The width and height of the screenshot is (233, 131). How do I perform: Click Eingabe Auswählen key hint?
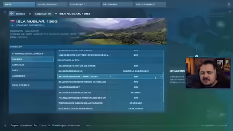click(21, 126)
